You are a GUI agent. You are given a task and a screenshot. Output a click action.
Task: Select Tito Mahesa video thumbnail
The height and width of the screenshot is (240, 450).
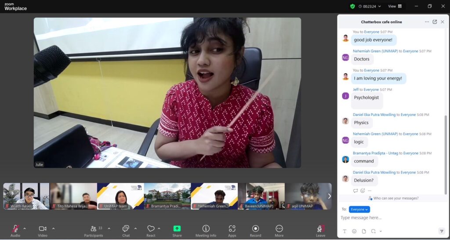pos(73,196)
